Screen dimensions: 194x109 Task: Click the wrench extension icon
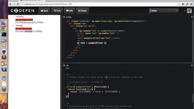[x=187, y=4]
